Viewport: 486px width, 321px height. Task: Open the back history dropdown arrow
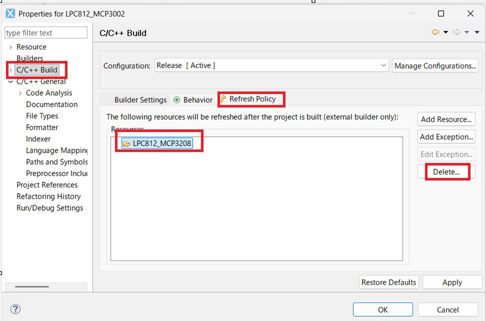point(445,33)
